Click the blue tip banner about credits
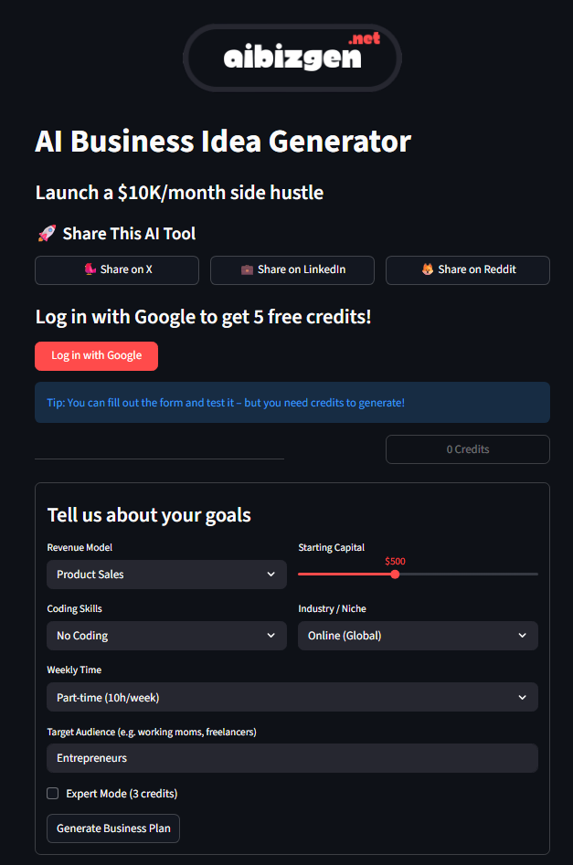The image size is (573, 865). pyautogui.click(x=292, y=402)
